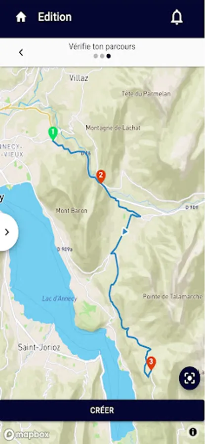
Task: Tap the green waypoint marker 1
Action: [53, 133]
